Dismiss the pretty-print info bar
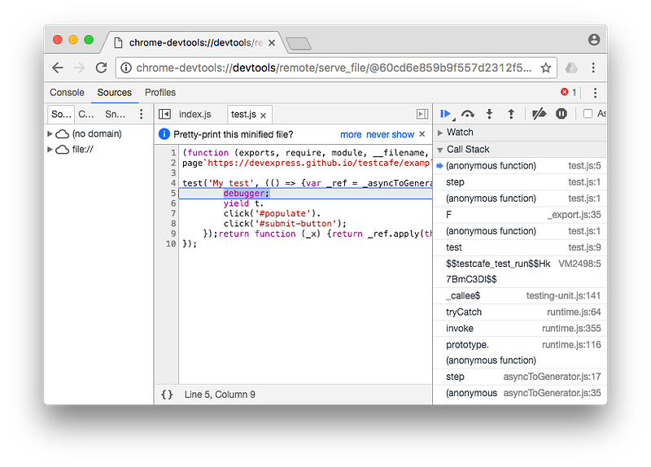Screen dimensions: 651x467 (422, 134)
